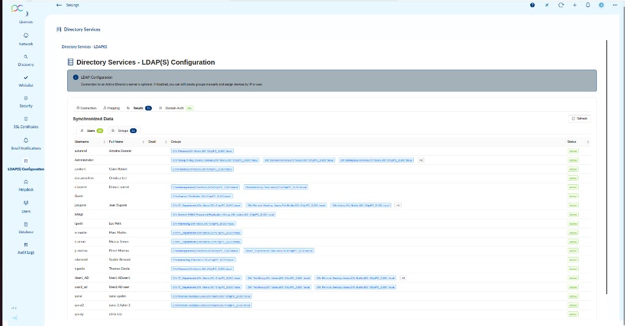Click the Jean Dupont full name
The width and height of the screenshot is (625, 326).
point(118,205)
